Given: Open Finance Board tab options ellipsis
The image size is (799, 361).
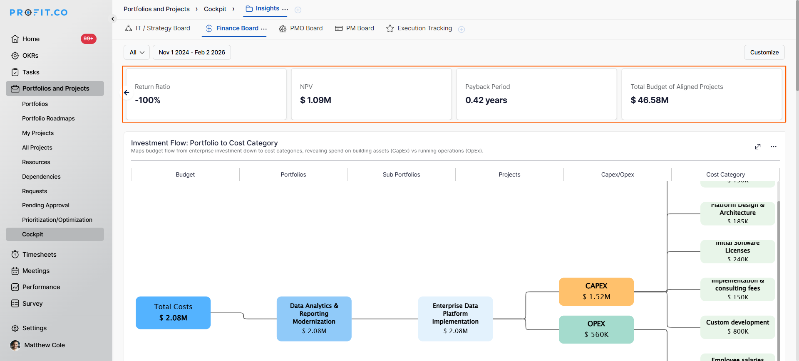Looking at the screenshot, I should (x=264, y=29).
